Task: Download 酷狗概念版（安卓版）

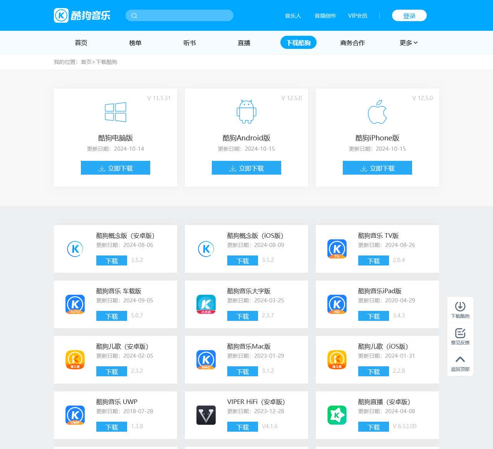Action: [112, 261]
